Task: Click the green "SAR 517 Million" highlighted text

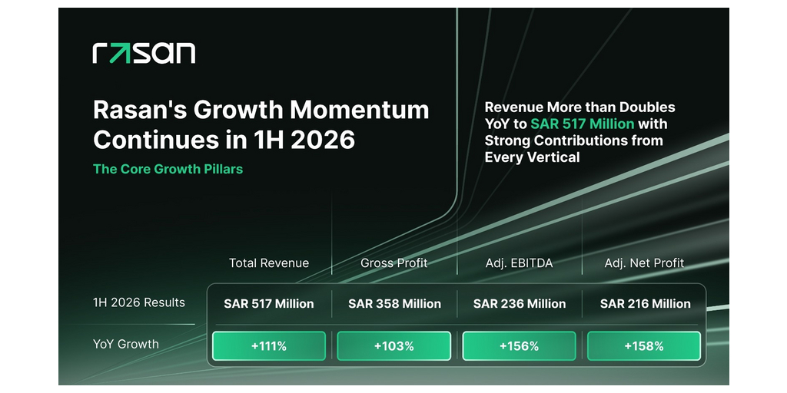Action: pos(583,124)
